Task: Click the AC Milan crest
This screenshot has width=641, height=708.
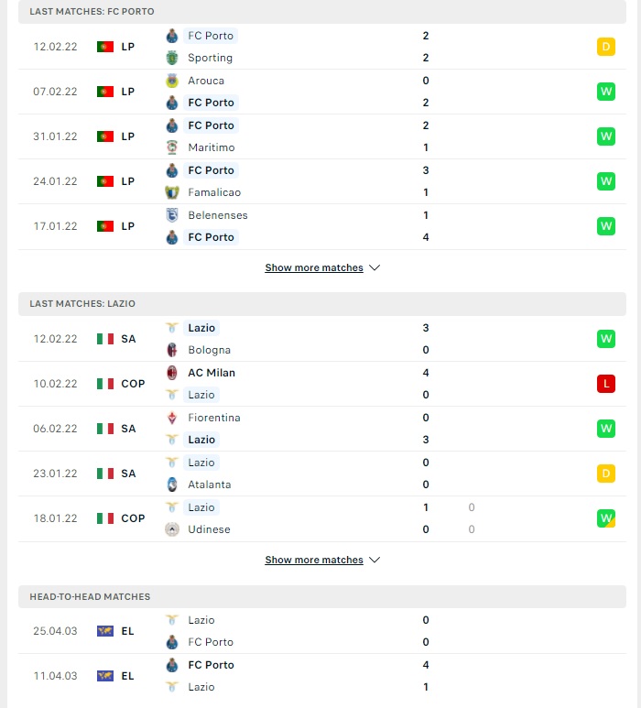Action: (x=172, y=373)
